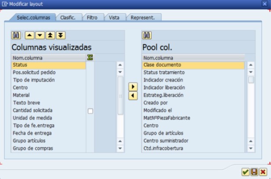Select Creado por row
Image resolution: width=271 pixels, height=179 pixels.
tap(193, 103)
